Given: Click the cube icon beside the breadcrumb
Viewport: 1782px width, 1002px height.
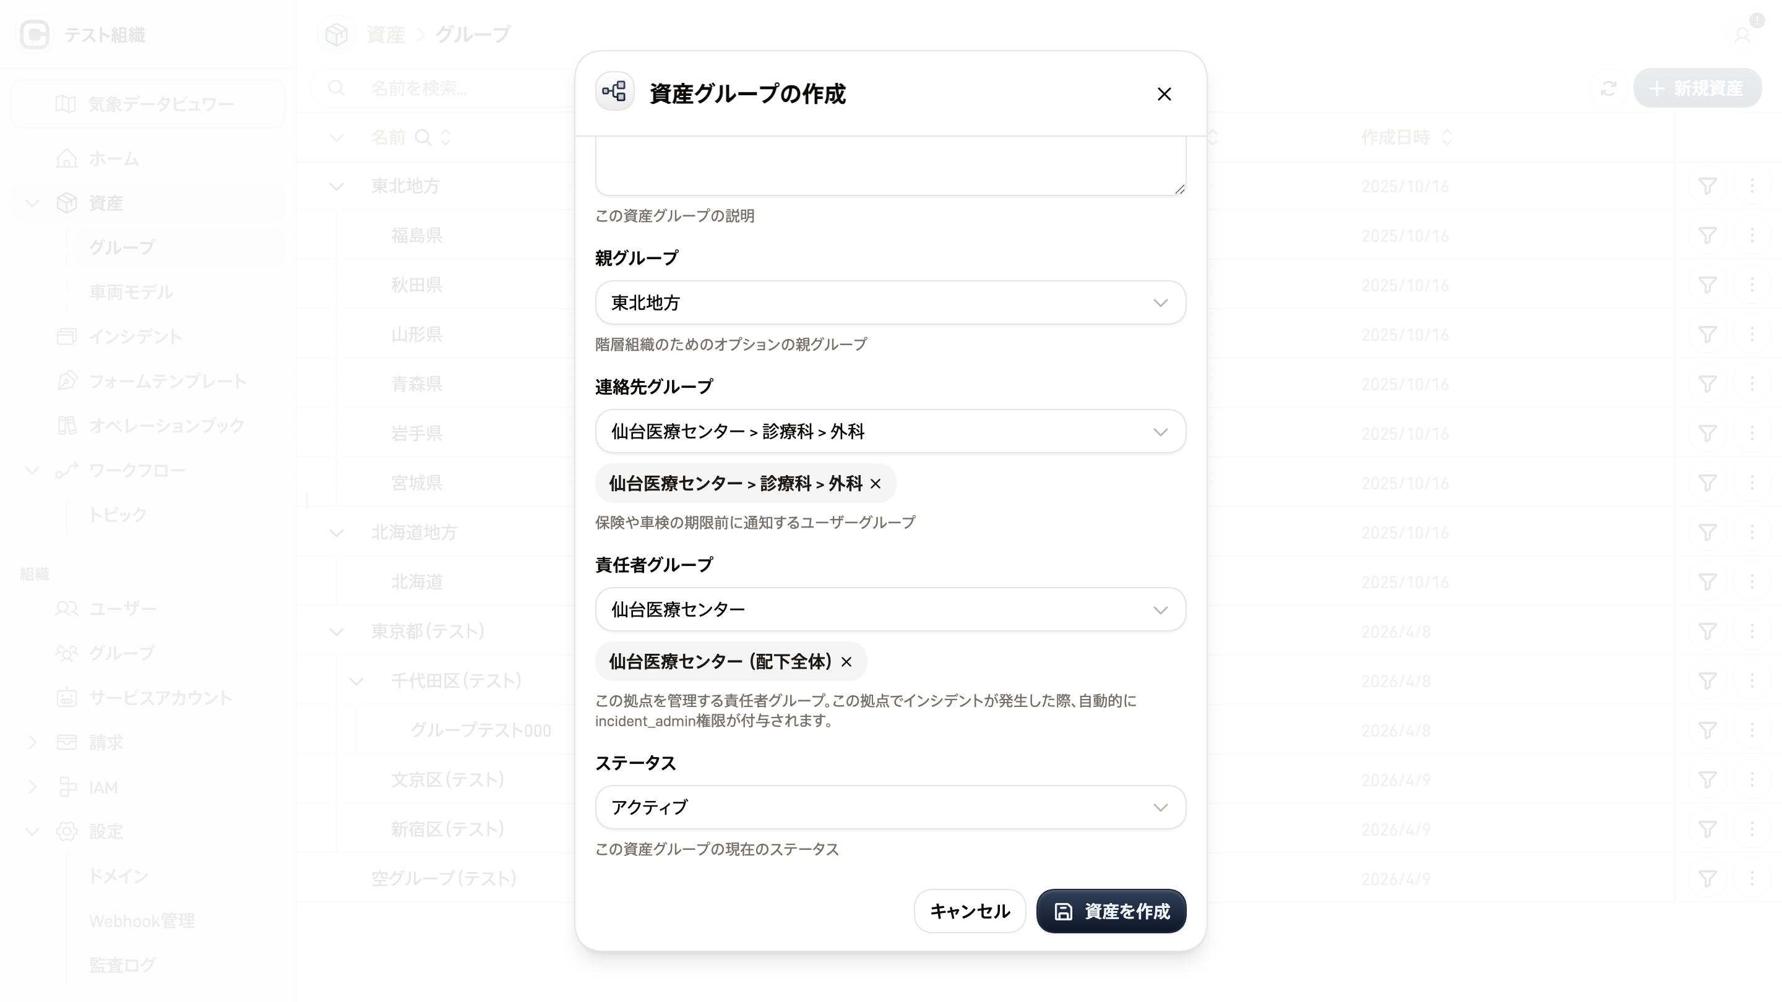Looking at the screenshot, I should tap(337, 35).
